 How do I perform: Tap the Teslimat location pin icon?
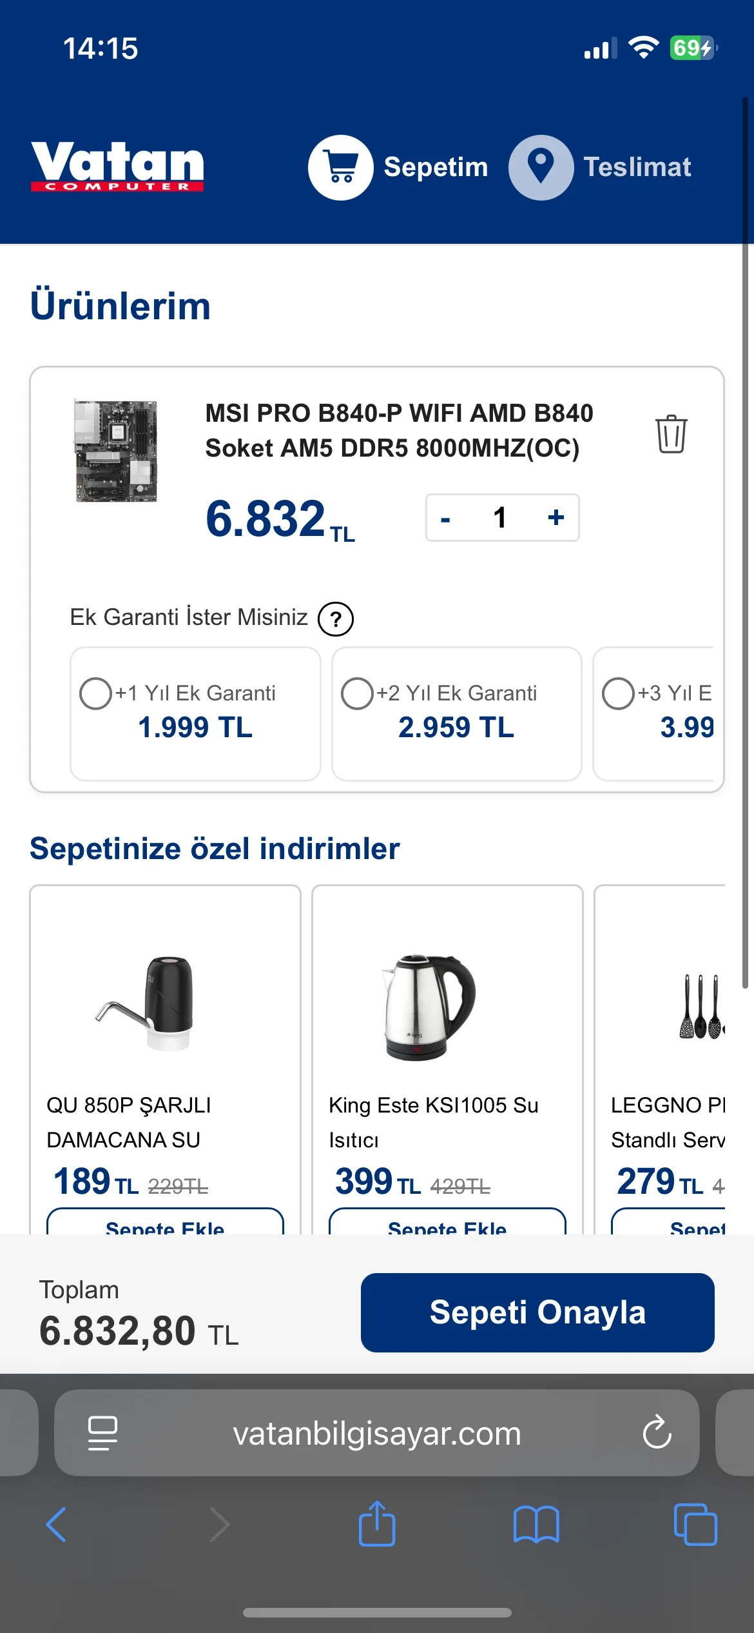(541, 167)
